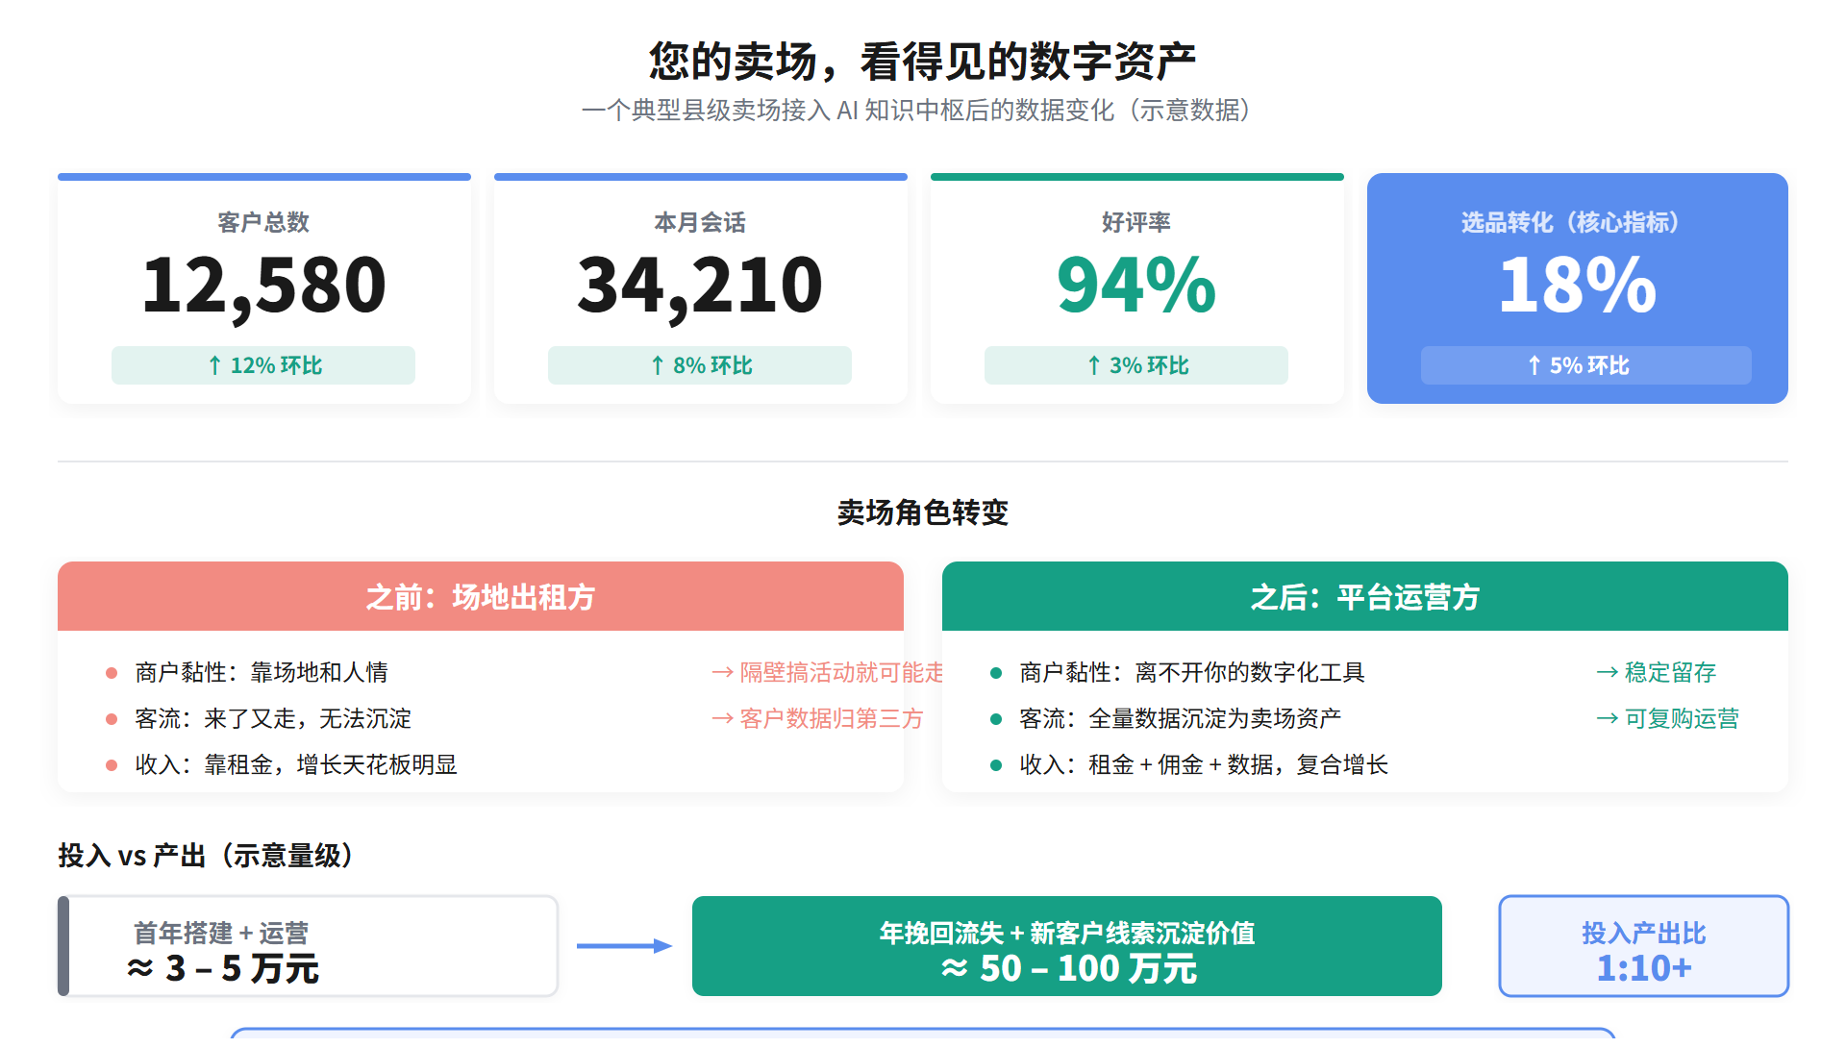The image size is (1846, 1048).
Task: Click the 投入产出比 label
Action: coord(1644,933)
